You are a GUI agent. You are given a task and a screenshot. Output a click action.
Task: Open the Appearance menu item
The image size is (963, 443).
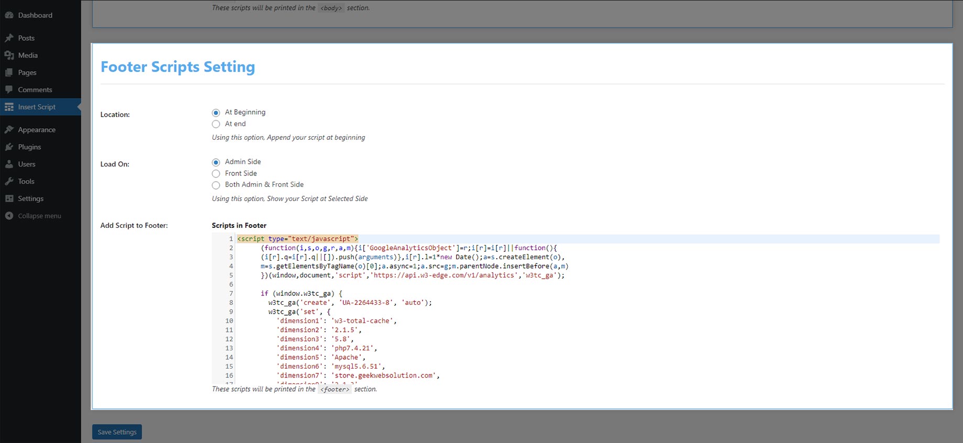[x=40, y=129]
